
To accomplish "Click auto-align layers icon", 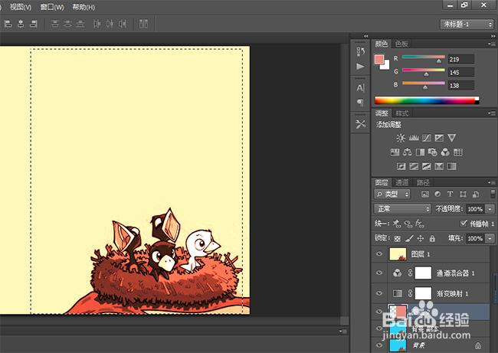I will pos(143,24).
